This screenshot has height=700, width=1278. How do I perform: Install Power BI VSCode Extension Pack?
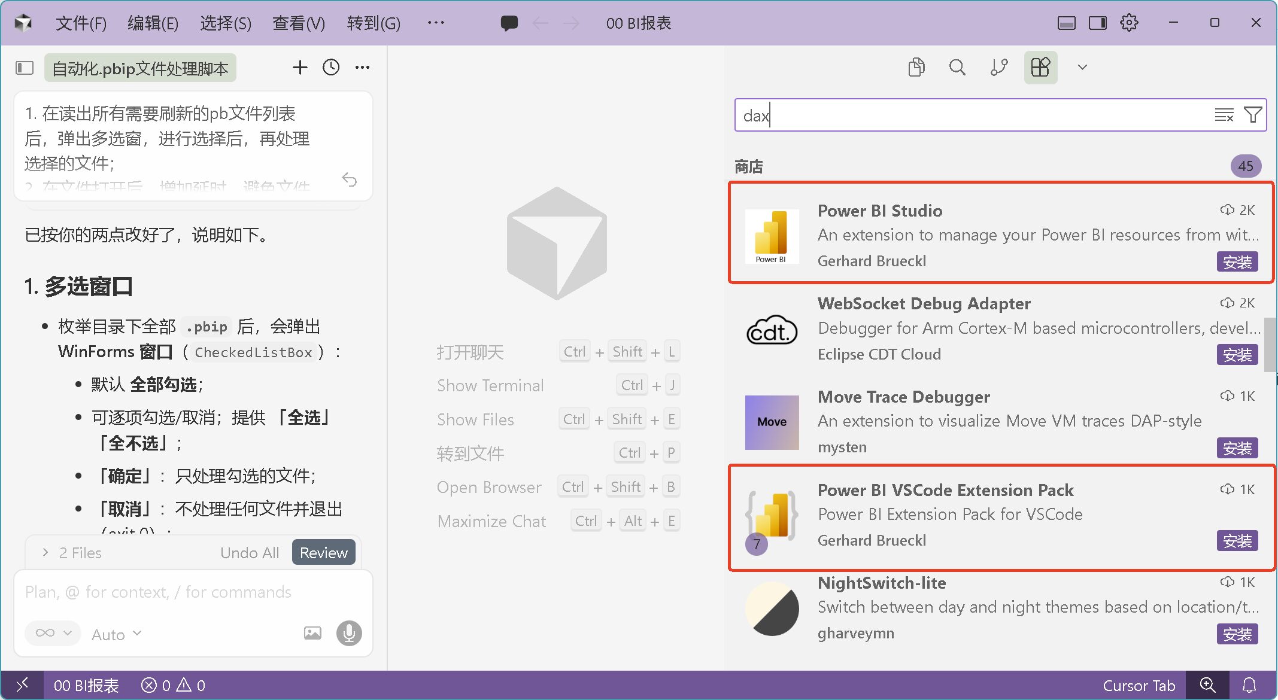pos(1237,541)
